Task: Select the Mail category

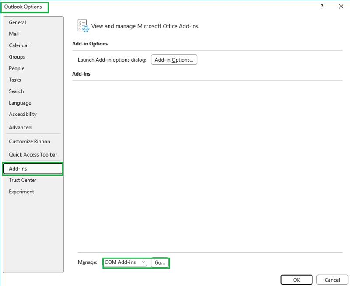Action: (33, 34)
